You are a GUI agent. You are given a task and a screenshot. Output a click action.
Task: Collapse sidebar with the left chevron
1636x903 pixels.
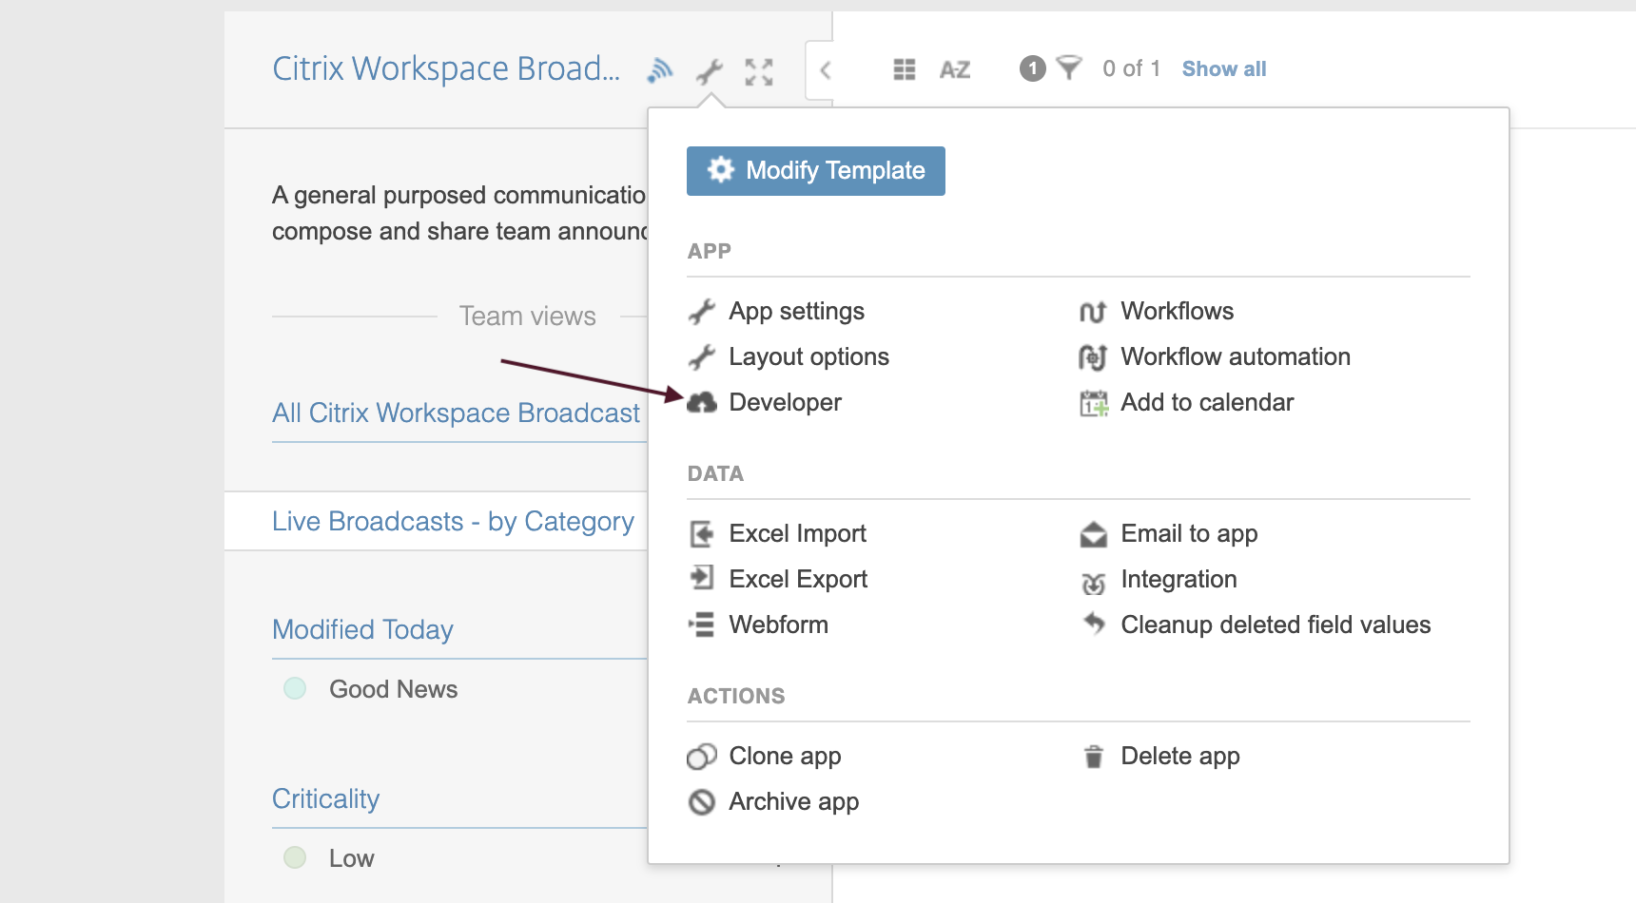click(825, 70)
